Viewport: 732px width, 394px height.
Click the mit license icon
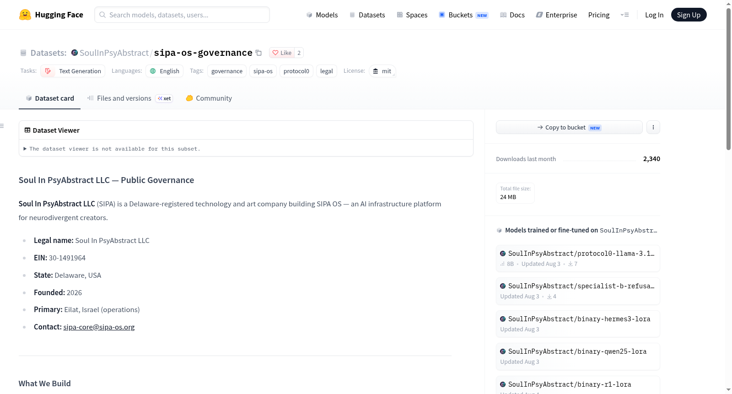pyautogui.click(x=376, y=71)
